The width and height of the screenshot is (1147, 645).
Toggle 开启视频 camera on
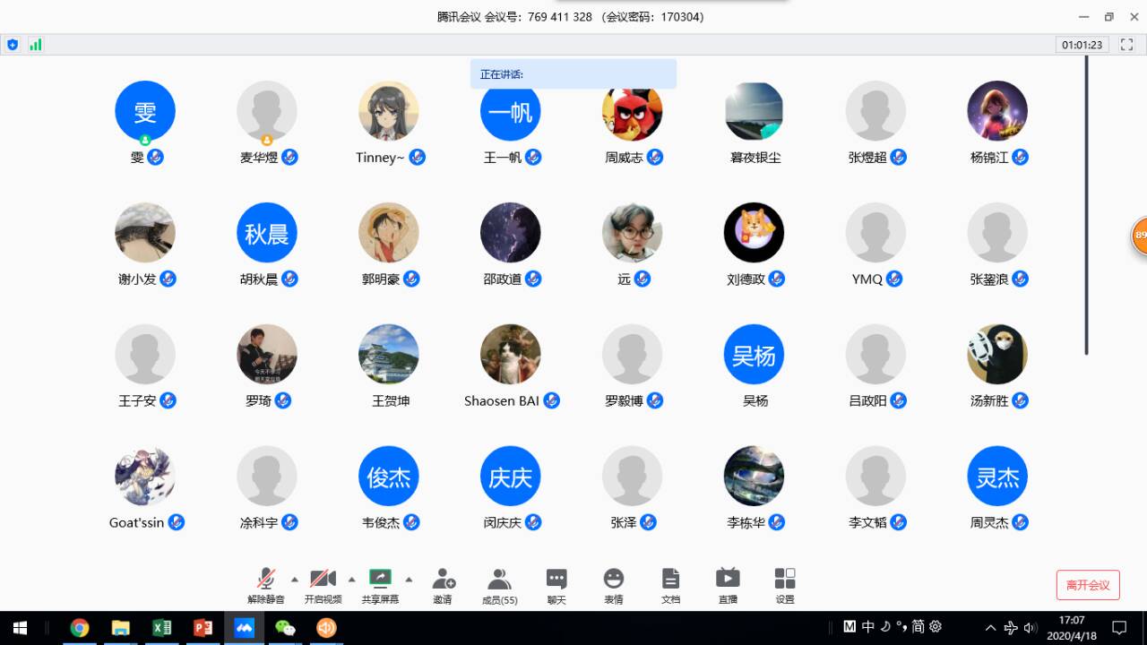323,584
